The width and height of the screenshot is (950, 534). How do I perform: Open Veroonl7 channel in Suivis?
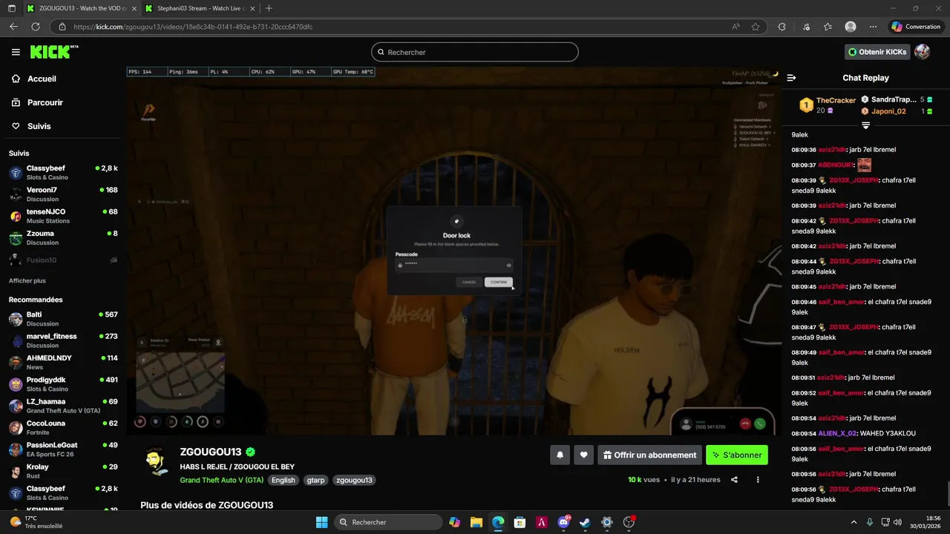pyautogui.click(x=63, y=194)
